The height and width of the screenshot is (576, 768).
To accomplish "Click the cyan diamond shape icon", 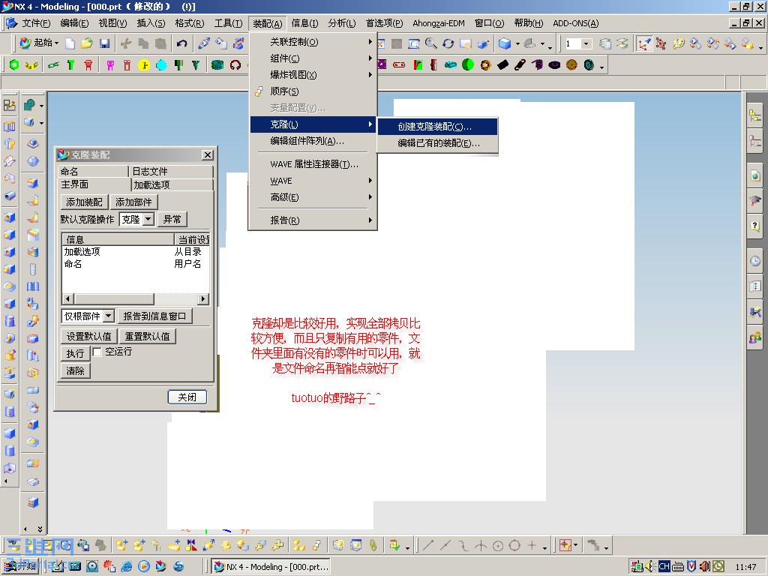I will [161, 64].
